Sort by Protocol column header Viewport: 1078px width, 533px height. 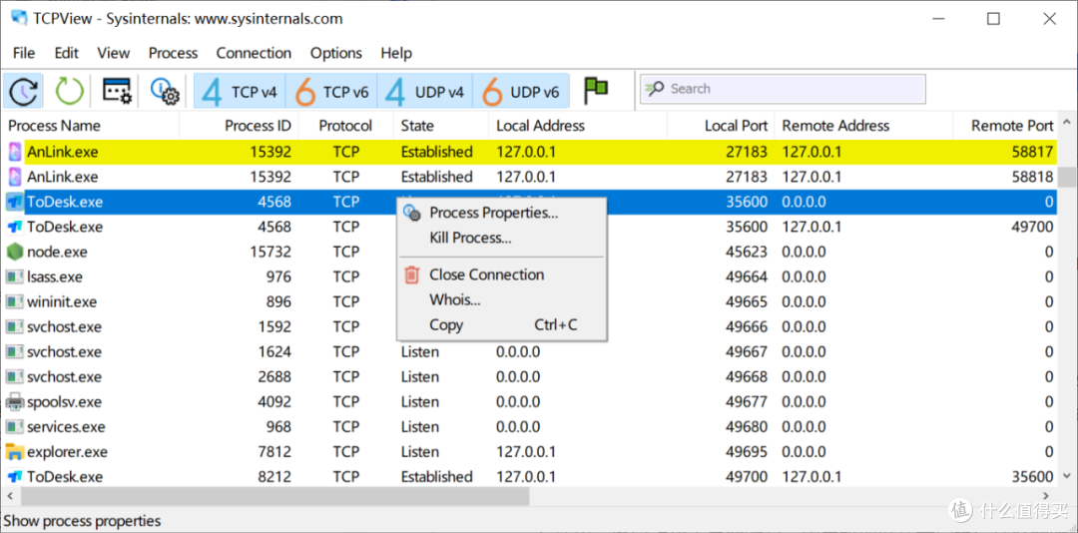pos(345,126)
